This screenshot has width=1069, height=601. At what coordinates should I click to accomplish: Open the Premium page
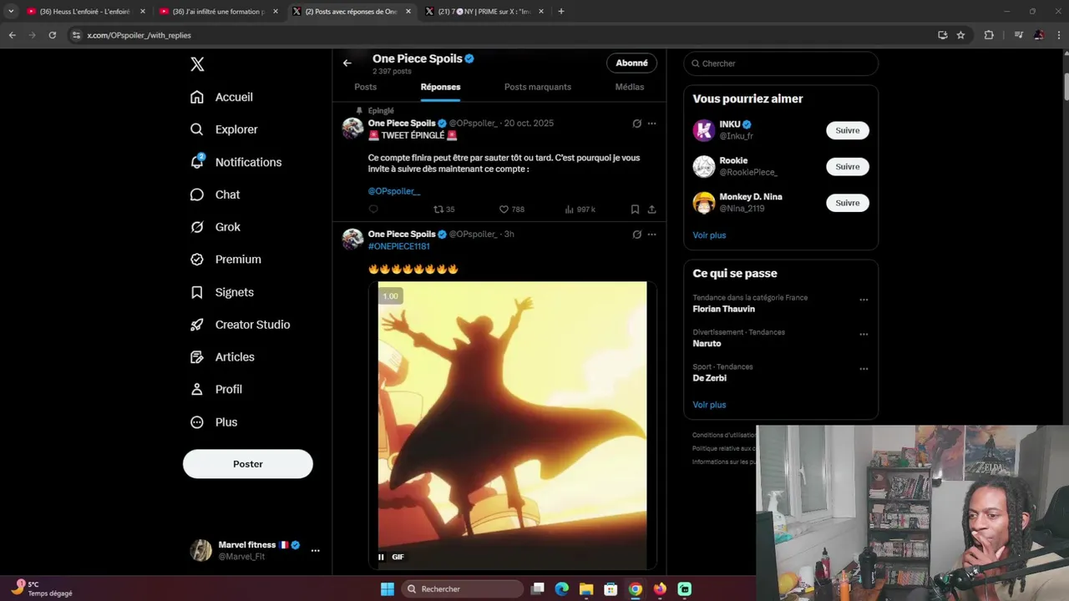pyautogui.click(x=225, y=260)
